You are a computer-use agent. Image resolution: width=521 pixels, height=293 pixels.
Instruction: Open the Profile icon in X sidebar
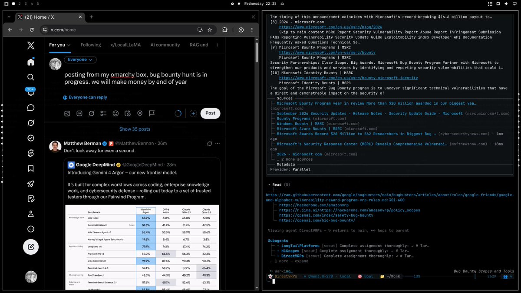tap(31, 214)
